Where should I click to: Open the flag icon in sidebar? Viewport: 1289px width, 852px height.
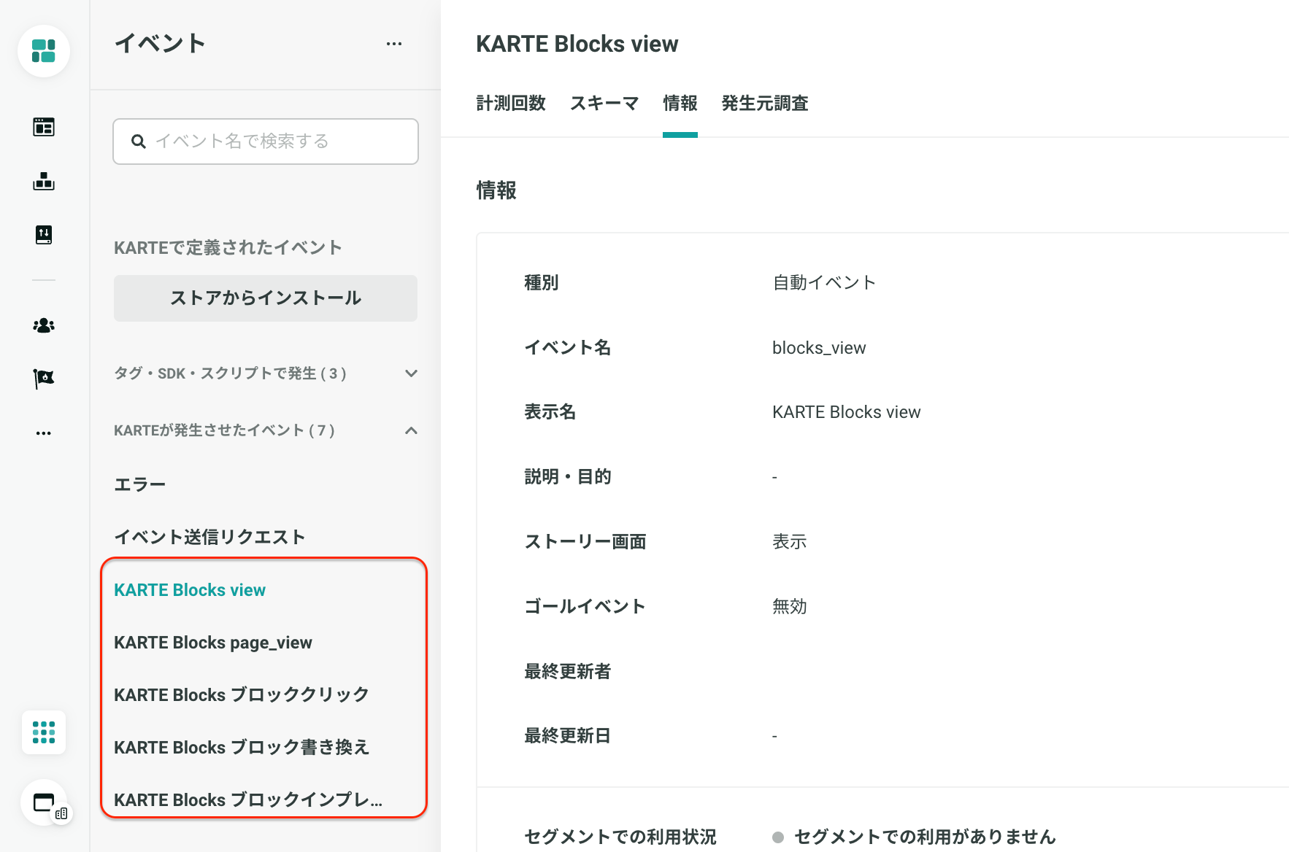(x=44, y=379)
